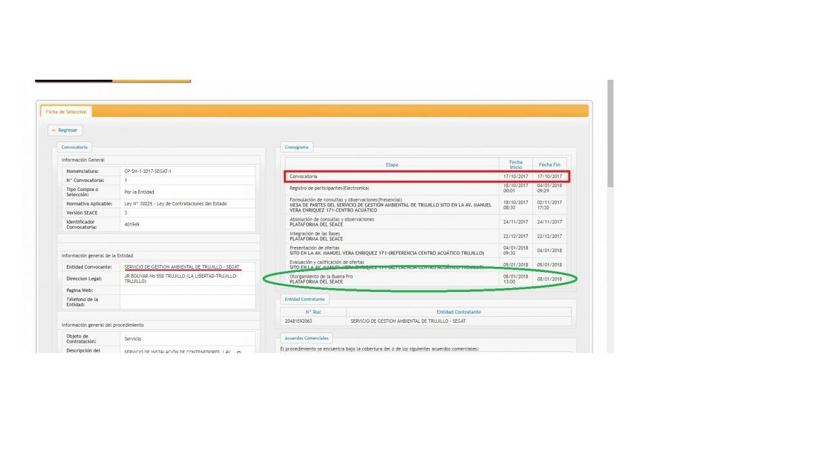
Task: Click the Pagina Web label
Action: coord(81,291)
